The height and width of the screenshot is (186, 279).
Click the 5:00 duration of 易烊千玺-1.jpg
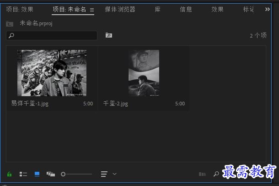pyautogui.click(x=88, y=104)
